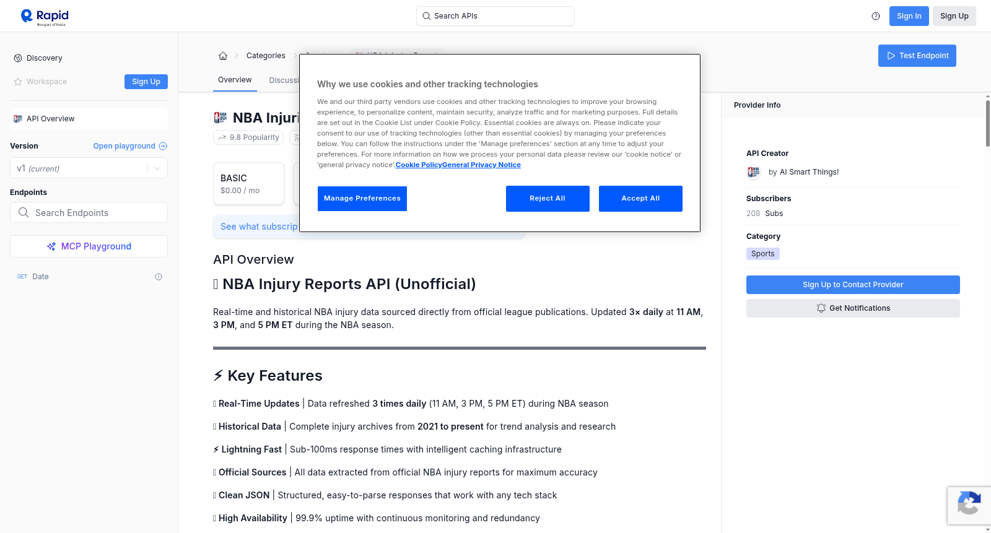
Task: Click the Test Endpoint button
Action: tap(917, 56)
